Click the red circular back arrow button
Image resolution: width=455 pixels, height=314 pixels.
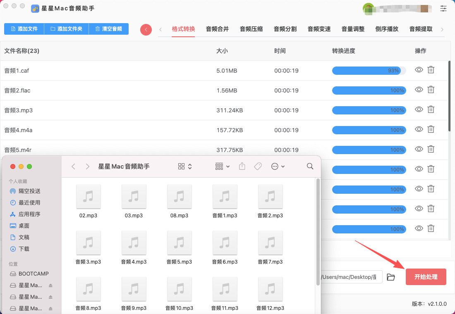pyautogui.click(x=146, y=30)
